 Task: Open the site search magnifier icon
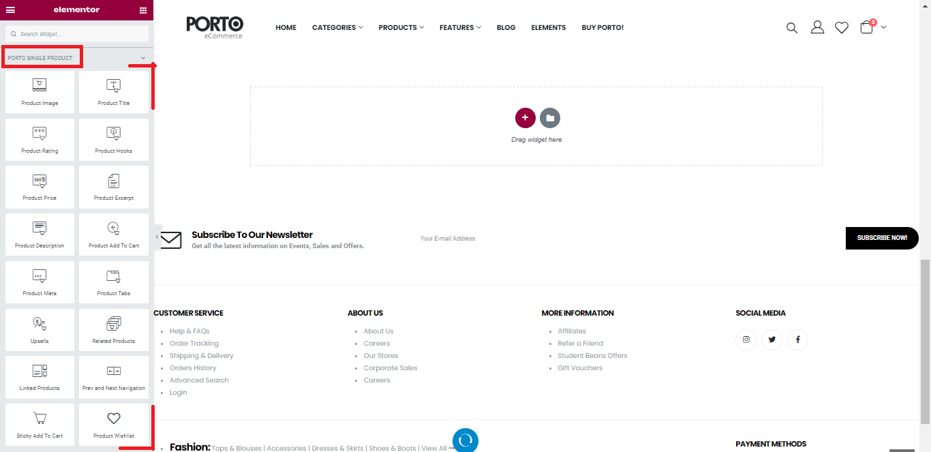pos(791,27)
